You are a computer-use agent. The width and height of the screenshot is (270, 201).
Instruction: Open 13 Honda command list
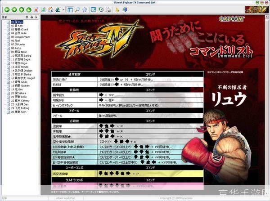tap(20, 67)
